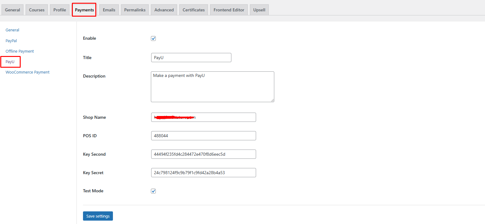Click into the Description textarea
Viewport: 485px width, 224px height.
click(x=213, y=87)
